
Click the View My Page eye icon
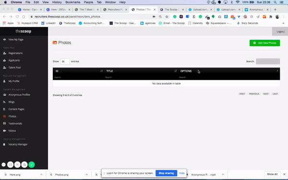click(4, 39)
